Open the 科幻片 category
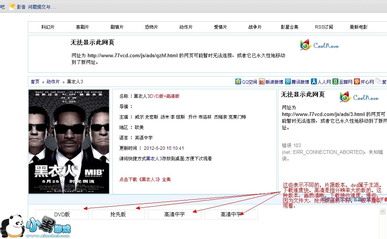 click(x=48, y=27)
